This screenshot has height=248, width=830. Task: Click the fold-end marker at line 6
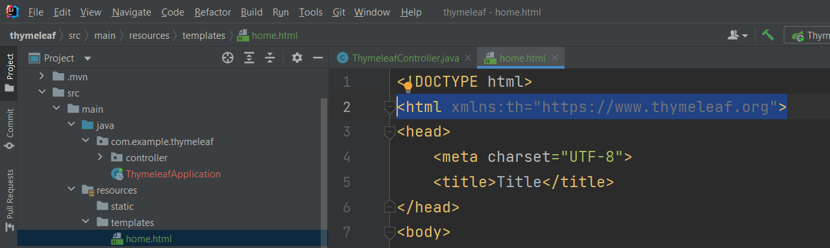coord(390,207)
